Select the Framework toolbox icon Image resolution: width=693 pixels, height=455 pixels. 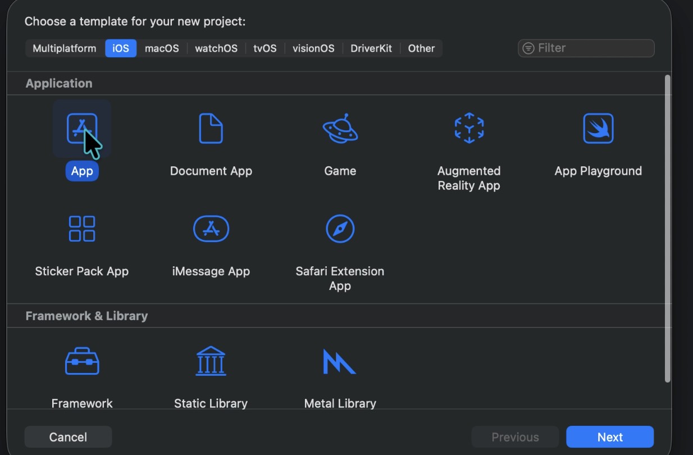82,361
